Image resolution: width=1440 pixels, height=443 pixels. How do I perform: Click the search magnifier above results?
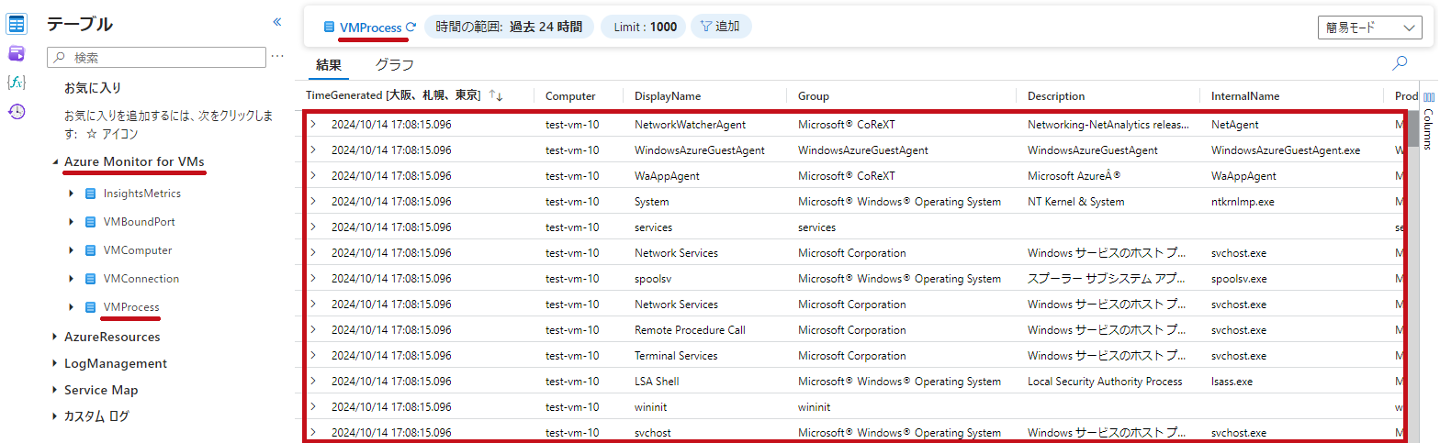(1400, 63)
